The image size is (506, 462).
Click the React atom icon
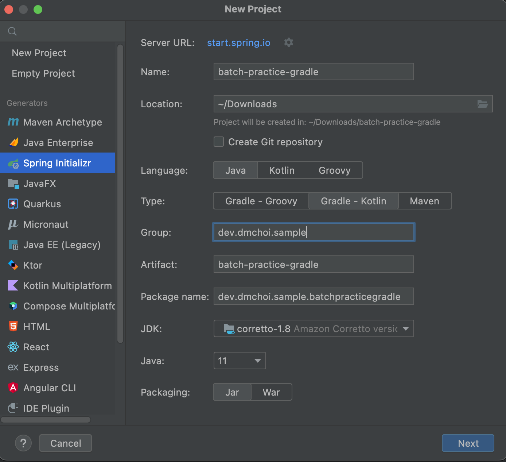pos(13,347)
